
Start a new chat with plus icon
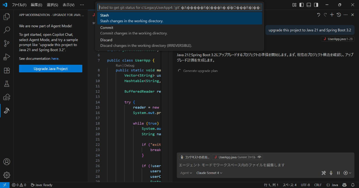[332, 15]
